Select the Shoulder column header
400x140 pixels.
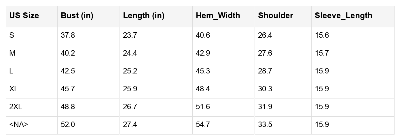[x=275, y=16]
